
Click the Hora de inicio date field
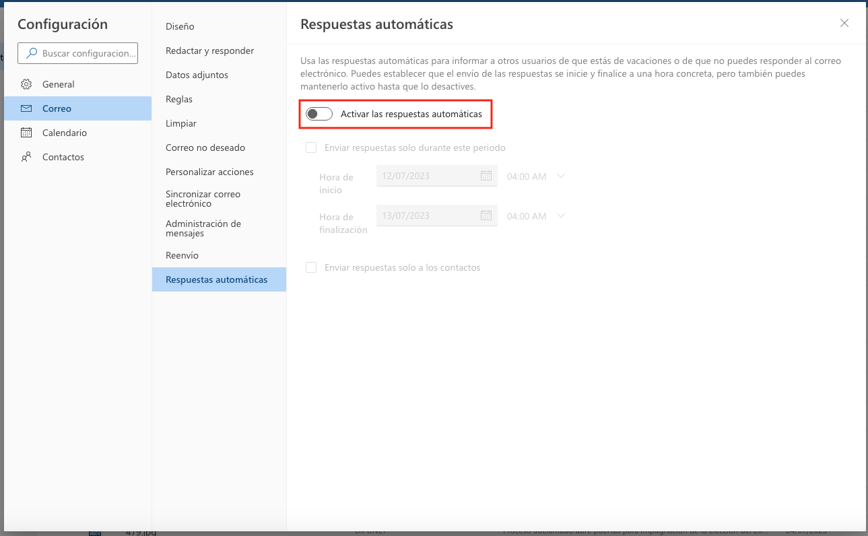coord(431,176)
